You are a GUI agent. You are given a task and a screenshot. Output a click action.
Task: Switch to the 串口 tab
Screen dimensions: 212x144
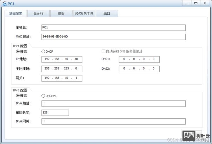[x=107, y=14]
